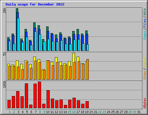Click day label '5' on the axis

27,112
